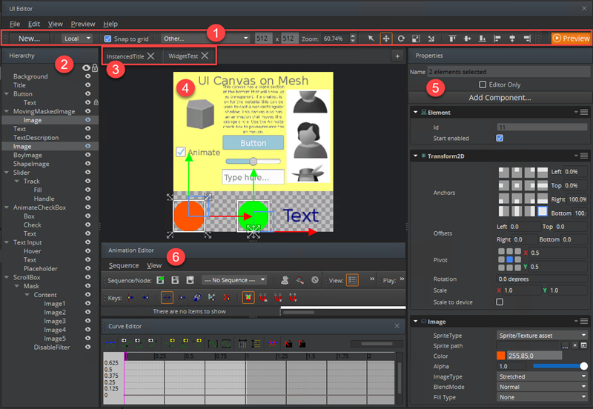Click the Add Component button
Image resolution: width=593 pixels, height=409 pixels.
[x=499, y=98]
